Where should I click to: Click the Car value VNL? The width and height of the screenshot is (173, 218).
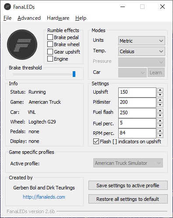point(32,112)
